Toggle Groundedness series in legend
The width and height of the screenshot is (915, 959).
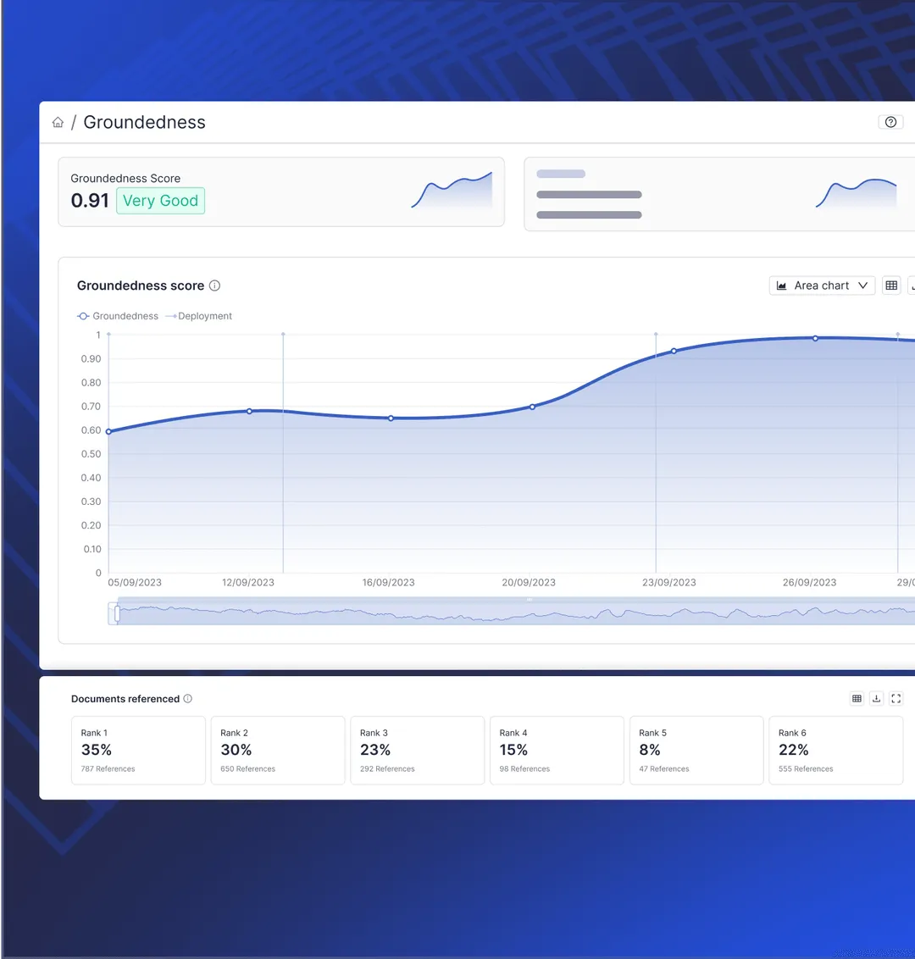[118, 316]
